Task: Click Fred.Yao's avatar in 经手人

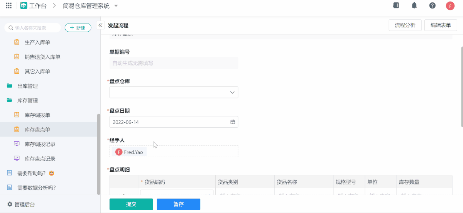Action: point(119,152)
